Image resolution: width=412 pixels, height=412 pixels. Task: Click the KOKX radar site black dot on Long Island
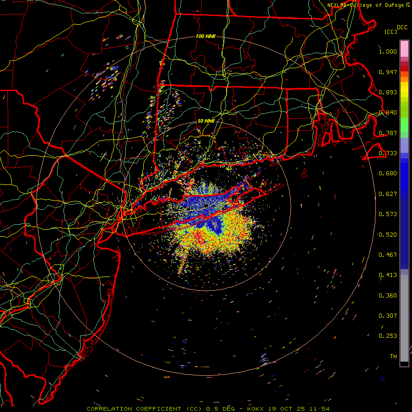206,206
